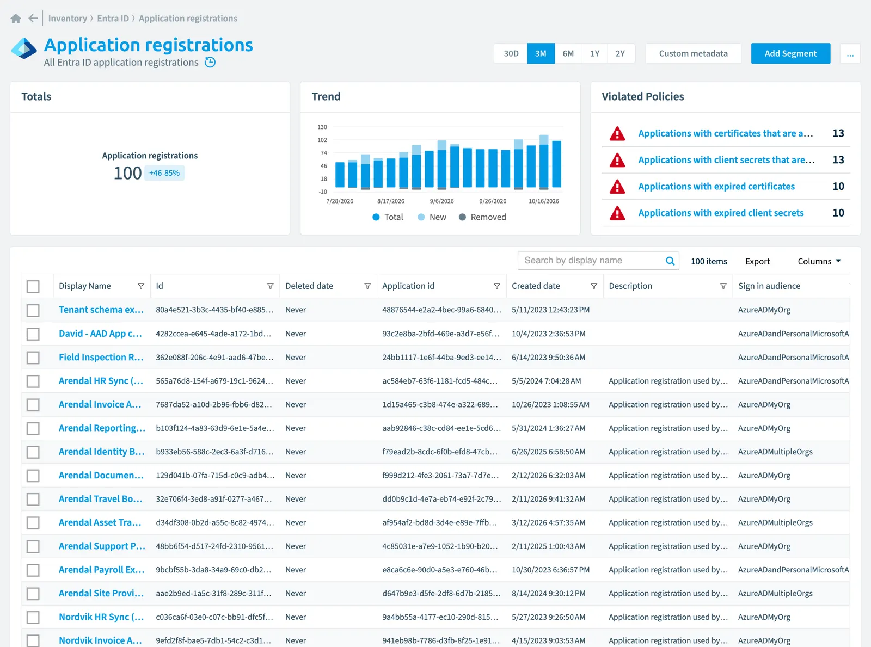Expand the Columns dropdown
Screen dimensions: 871x647
coord(819,262)
